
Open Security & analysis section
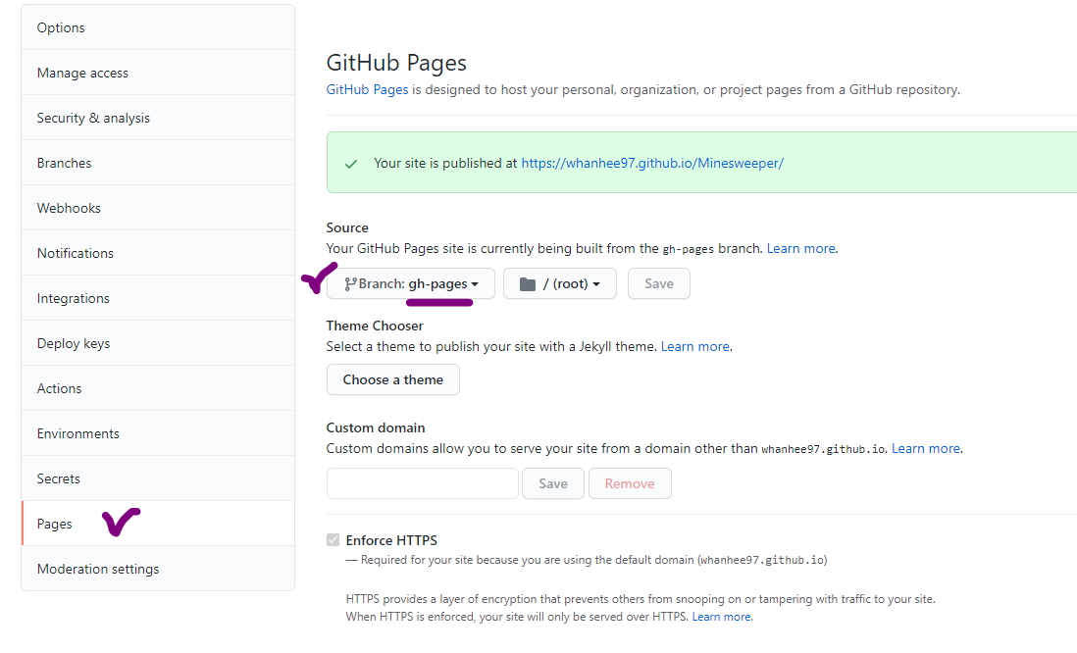(x=158, y=118)
